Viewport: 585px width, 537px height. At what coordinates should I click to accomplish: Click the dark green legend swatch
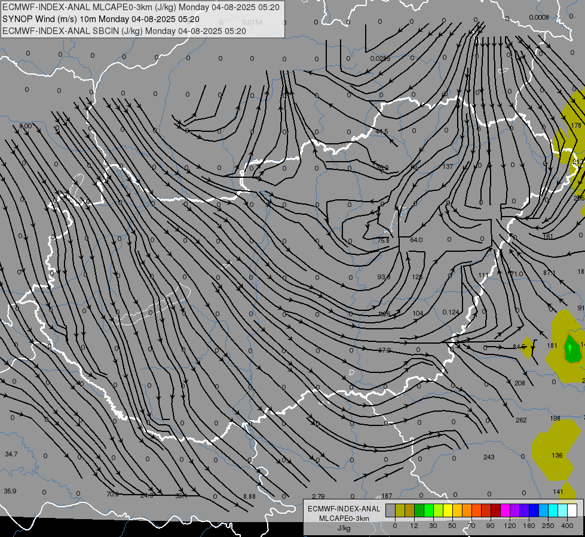(419, 510)
